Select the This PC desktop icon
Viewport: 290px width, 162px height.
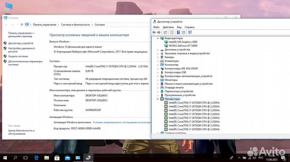8,8
